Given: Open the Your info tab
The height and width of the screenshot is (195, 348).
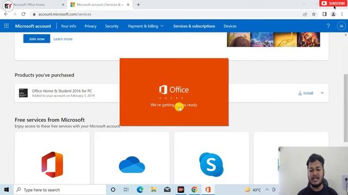Looking at the screenshot, I should tap(69, 26).
